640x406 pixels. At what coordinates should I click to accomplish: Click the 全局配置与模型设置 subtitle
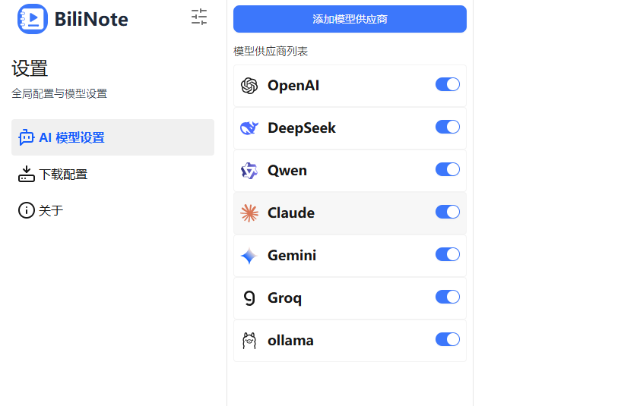tap(59, 93)
